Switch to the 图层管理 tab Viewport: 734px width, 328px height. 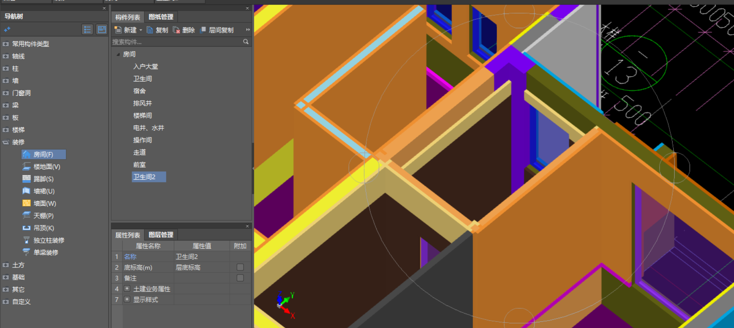[161, 235]
